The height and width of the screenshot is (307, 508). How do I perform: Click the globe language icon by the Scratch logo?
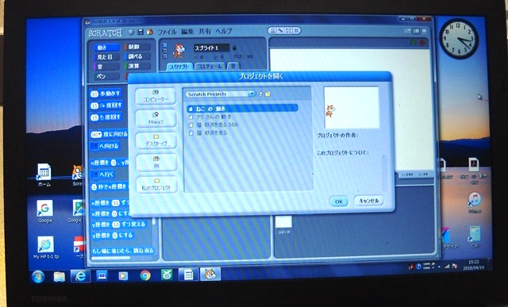tap(131, 32)
